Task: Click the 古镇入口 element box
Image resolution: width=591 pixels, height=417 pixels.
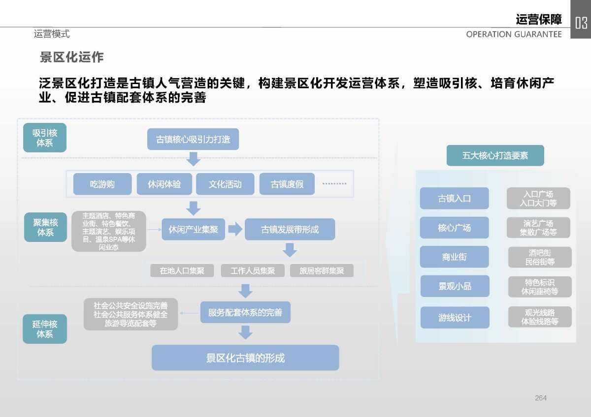Action: pyautogui.click(x=454, y=198)
